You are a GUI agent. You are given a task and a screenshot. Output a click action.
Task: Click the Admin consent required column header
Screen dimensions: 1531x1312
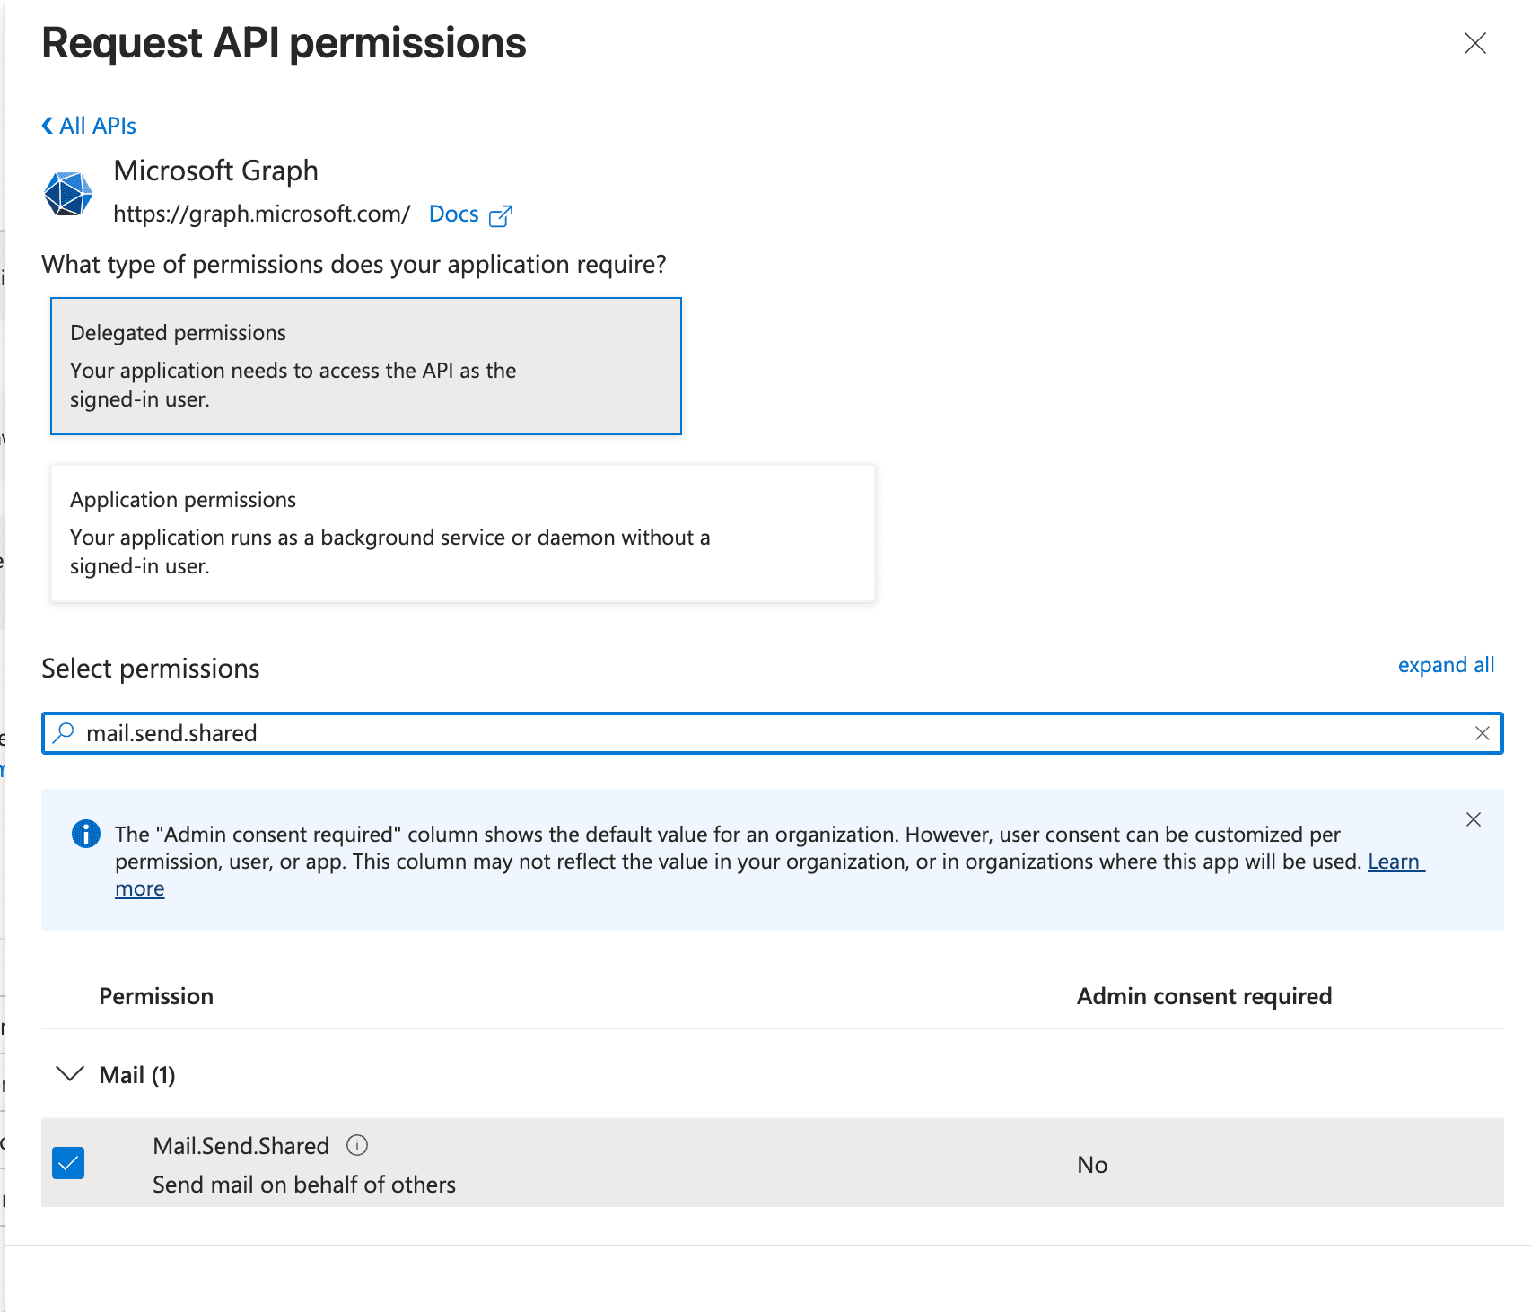pos(1203,996)
